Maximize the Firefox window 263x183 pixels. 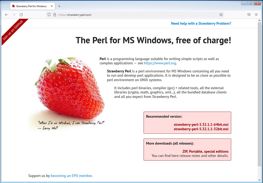251,3
